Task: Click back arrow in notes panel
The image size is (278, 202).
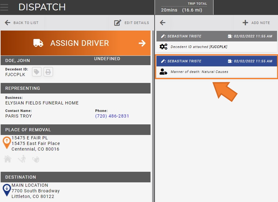Action: (163, 23)
